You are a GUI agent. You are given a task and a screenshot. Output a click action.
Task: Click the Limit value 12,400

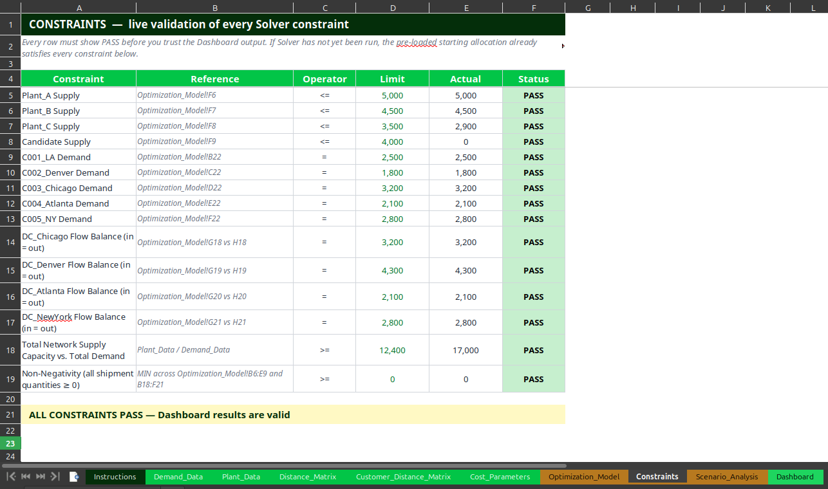click(x=392, y=350)
